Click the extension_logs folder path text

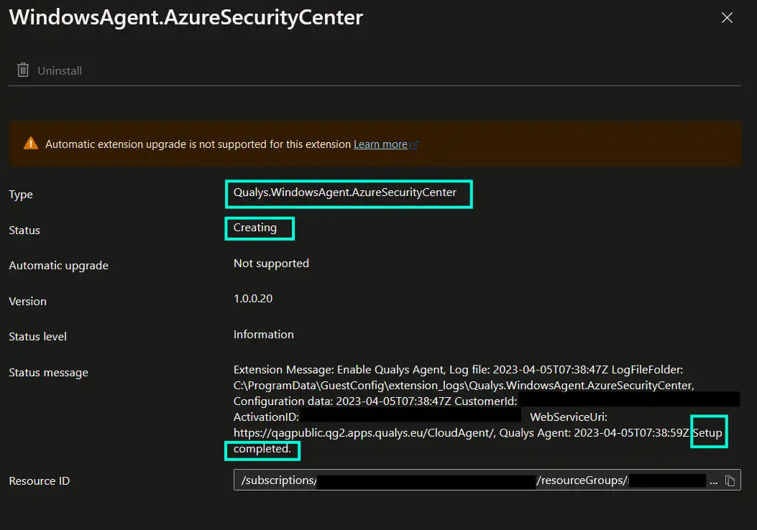tap(464, 386)
